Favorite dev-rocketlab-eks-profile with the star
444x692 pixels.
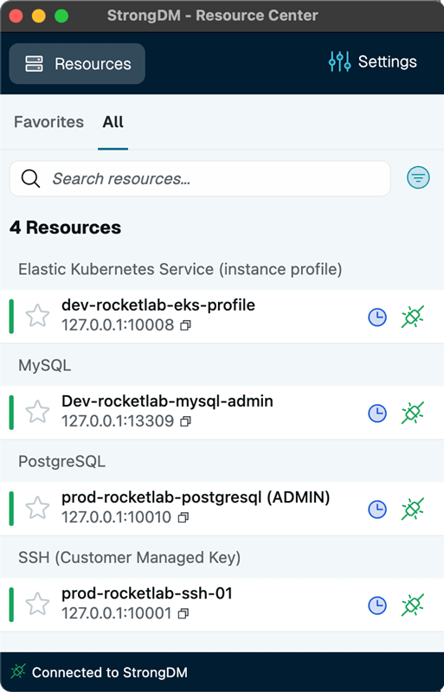pyautogui.click(x=37, y=316)
